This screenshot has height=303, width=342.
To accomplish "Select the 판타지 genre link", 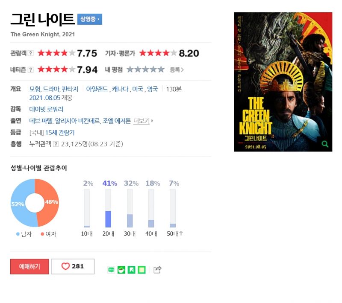I will 70,89.
